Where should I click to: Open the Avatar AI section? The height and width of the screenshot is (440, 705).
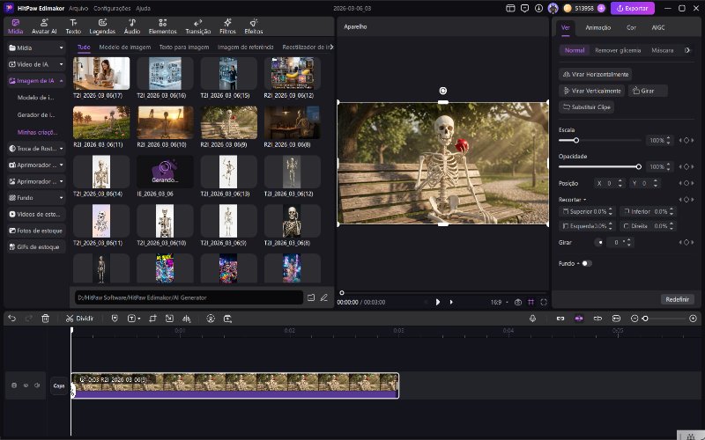44,26
